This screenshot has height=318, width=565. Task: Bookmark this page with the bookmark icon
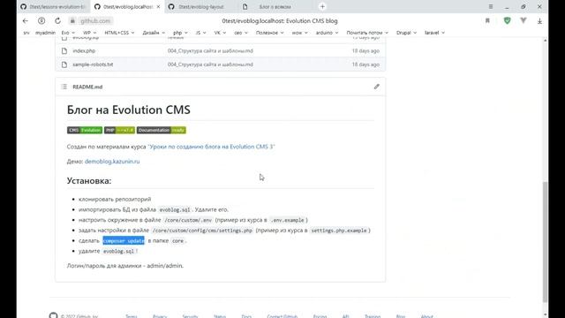click(x=487, y=21)
